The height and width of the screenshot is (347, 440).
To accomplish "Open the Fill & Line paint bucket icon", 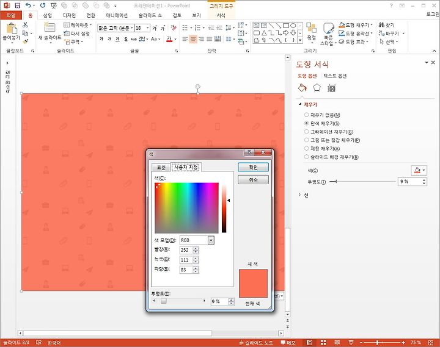I will click(302, 88).
